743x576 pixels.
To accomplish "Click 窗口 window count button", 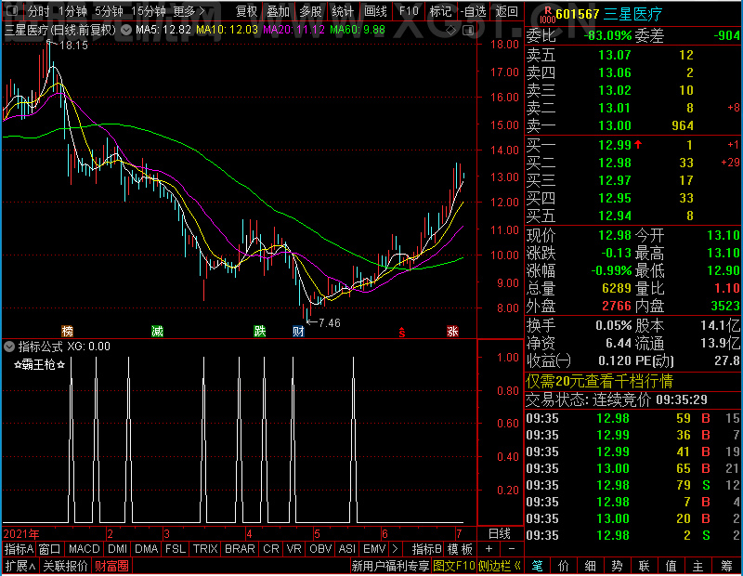I will click(50, 549).
